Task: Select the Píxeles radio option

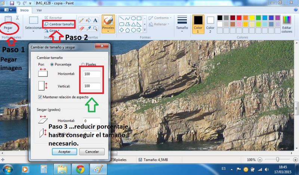Action: click(83, 64)
